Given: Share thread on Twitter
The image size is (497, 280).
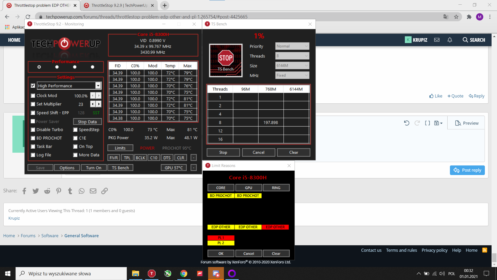Looking at the screenshot, I should pos(36,191).
